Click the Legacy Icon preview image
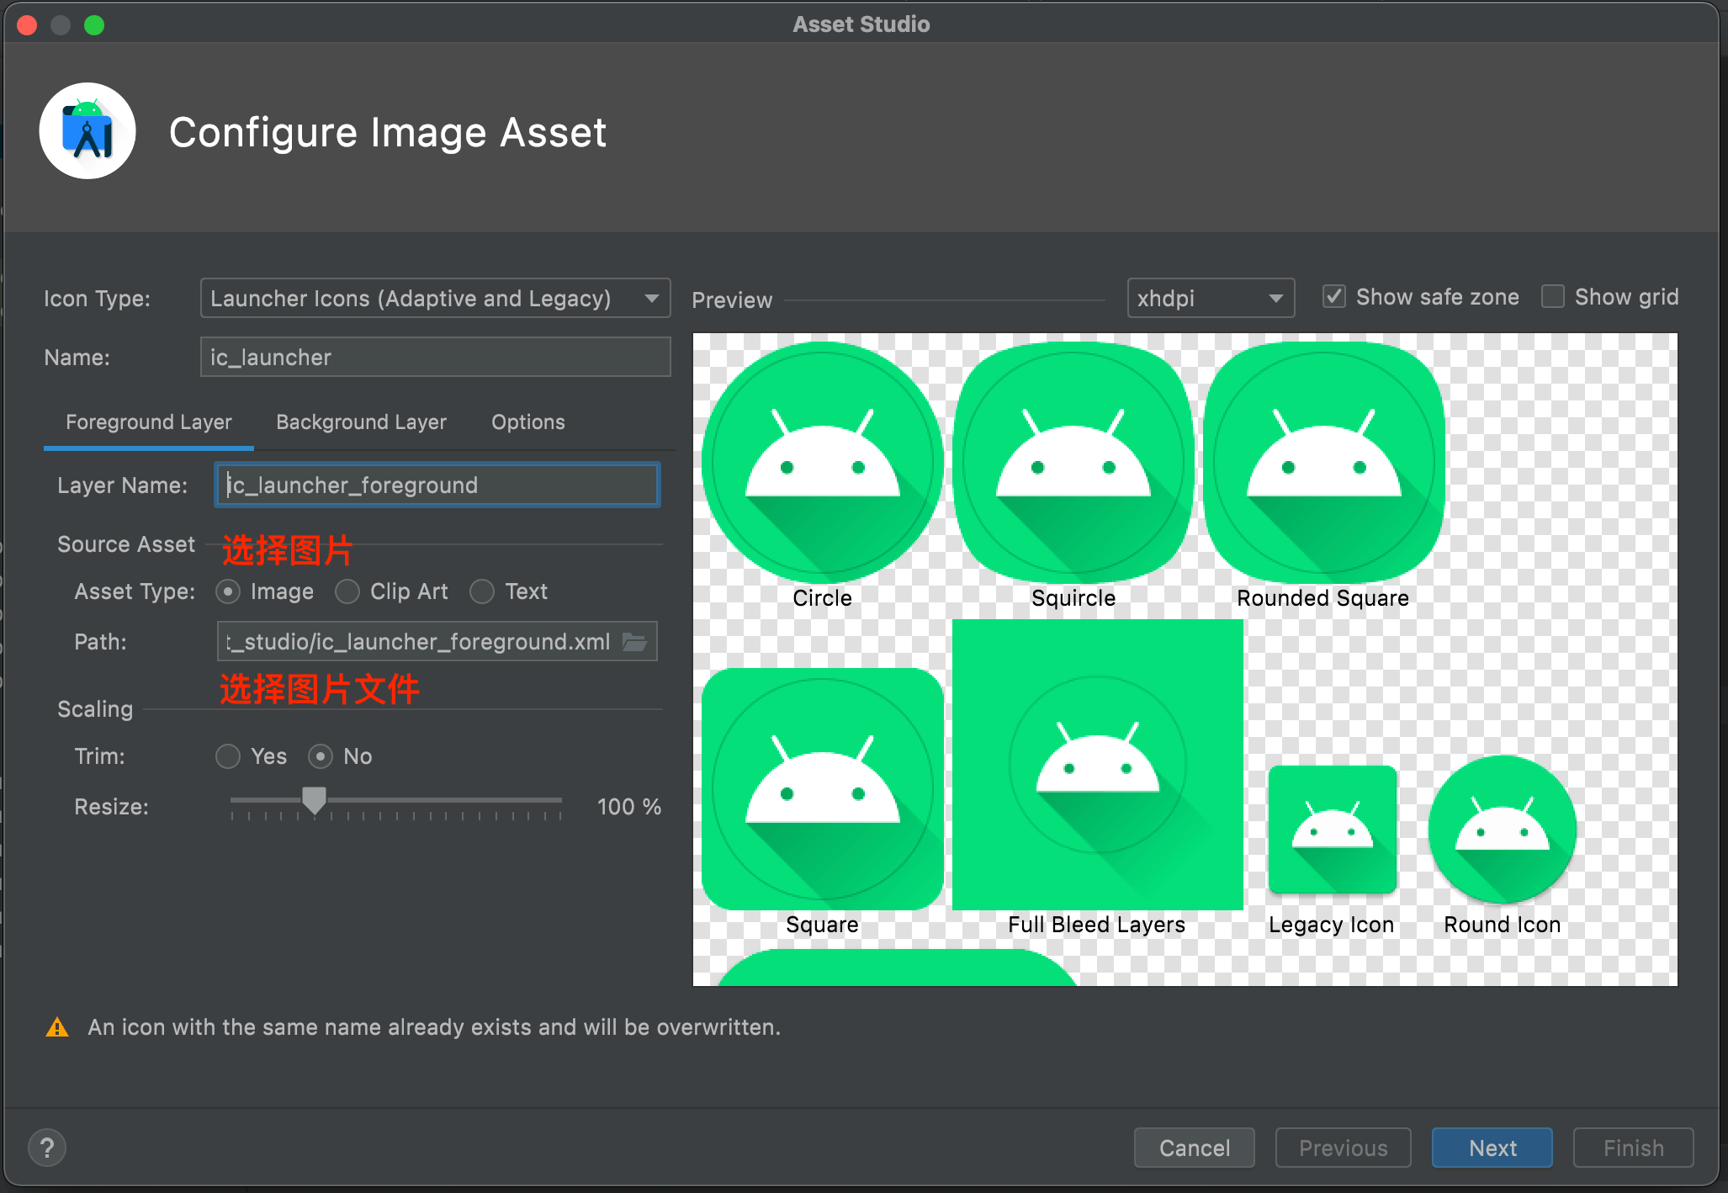Screen dimensions: 1728x1193 coord(1332,830)
